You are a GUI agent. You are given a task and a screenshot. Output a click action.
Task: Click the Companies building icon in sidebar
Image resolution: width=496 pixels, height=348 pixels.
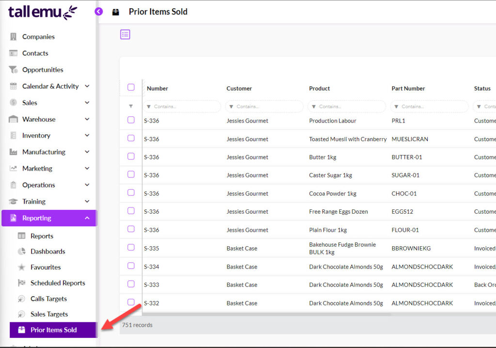click(13, 37)
